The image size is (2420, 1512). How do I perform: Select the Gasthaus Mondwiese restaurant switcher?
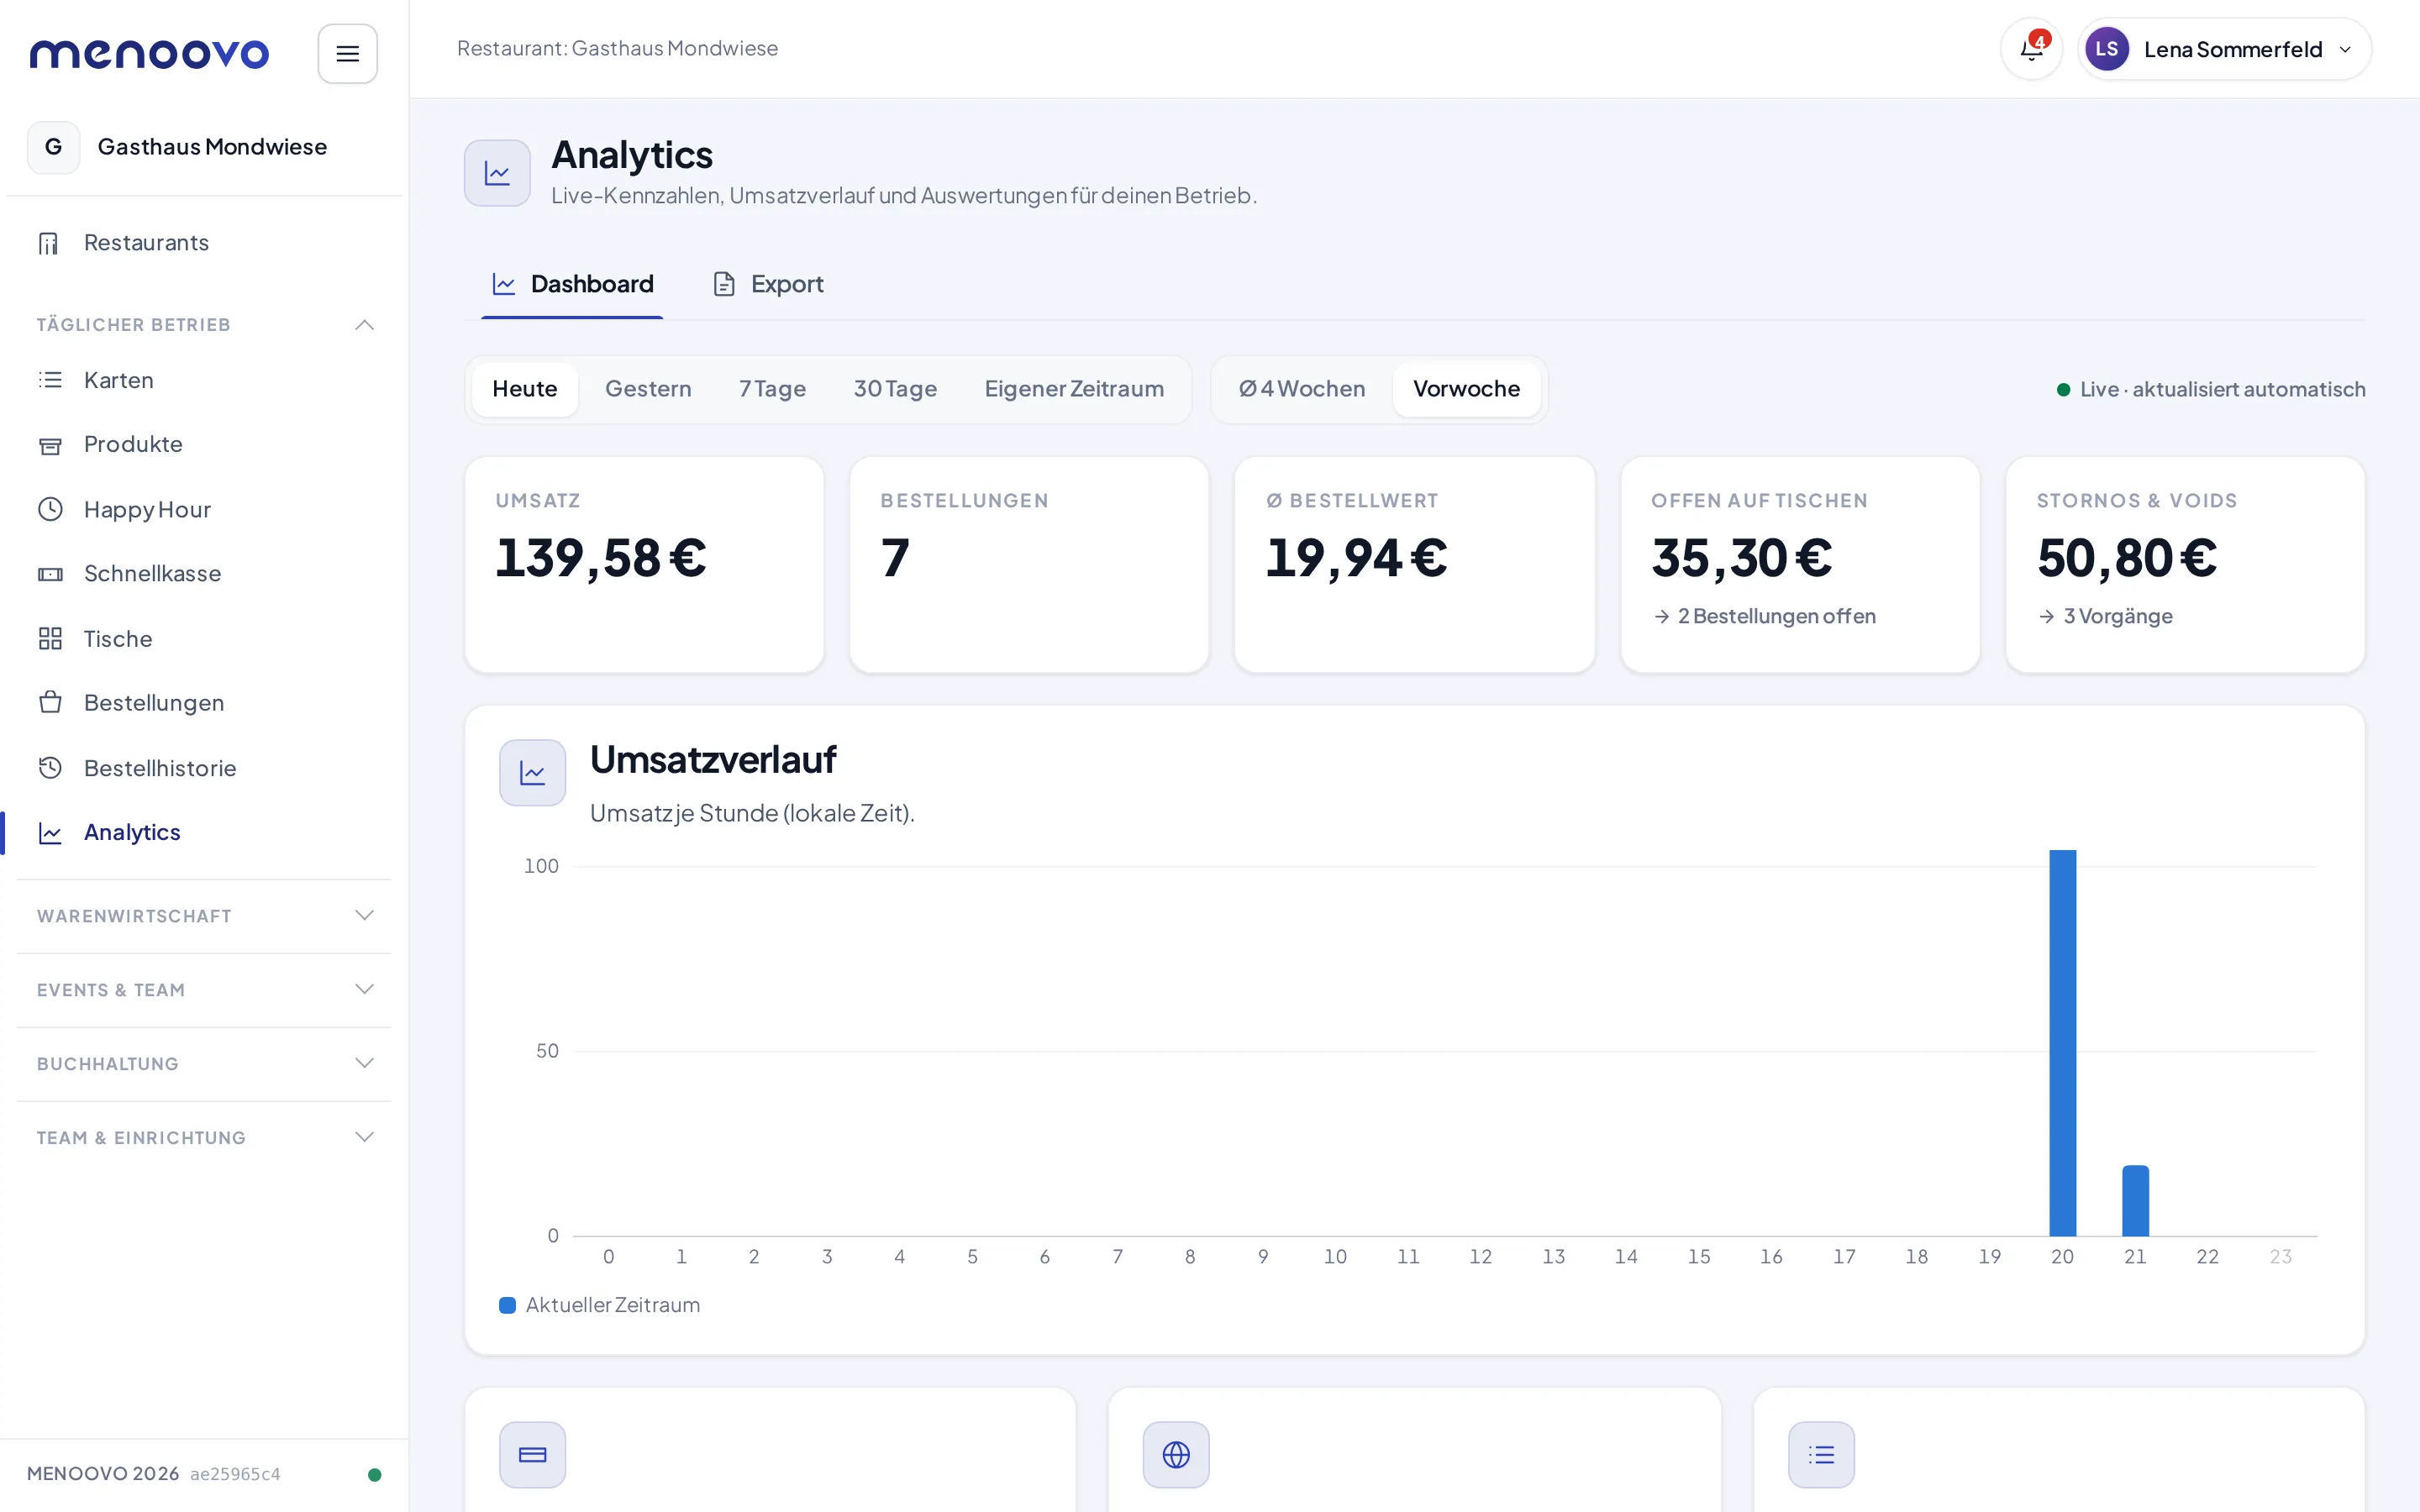coord(204,147)
